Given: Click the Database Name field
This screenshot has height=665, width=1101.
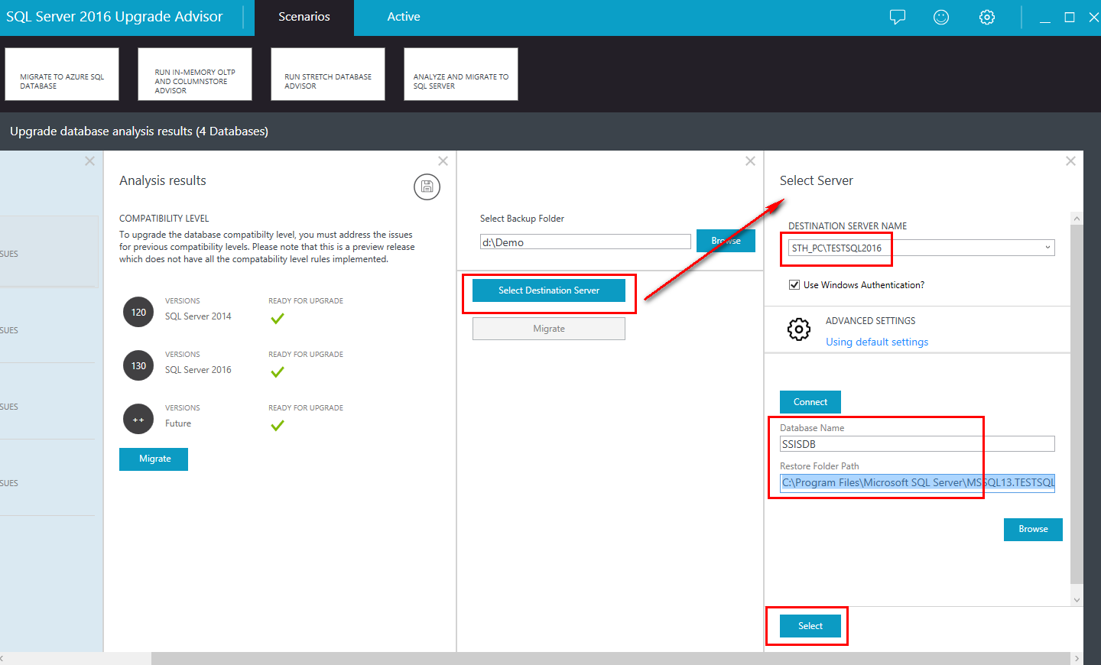Looking at the screenshot, I should click(x=917, y=444).
